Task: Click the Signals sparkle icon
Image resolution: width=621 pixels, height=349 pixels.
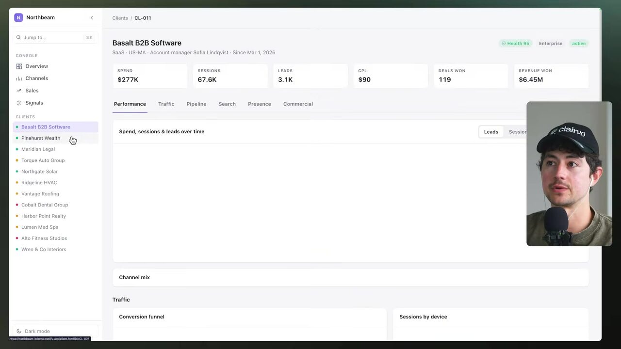Action: pos(19,103)
